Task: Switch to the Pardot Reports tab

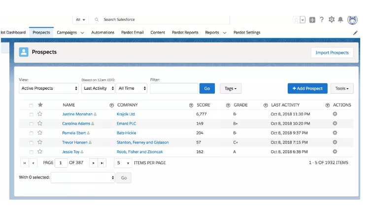Action: pos(185,33)
